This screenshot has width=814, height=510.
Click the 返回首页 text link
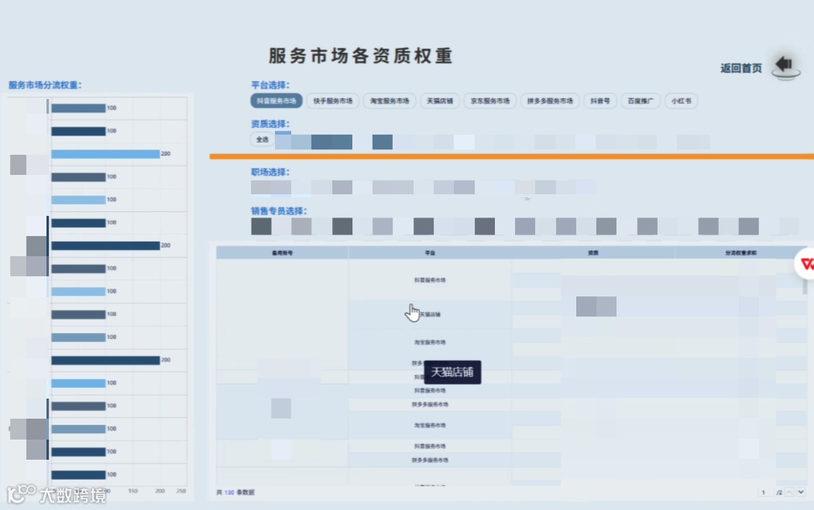740,68
